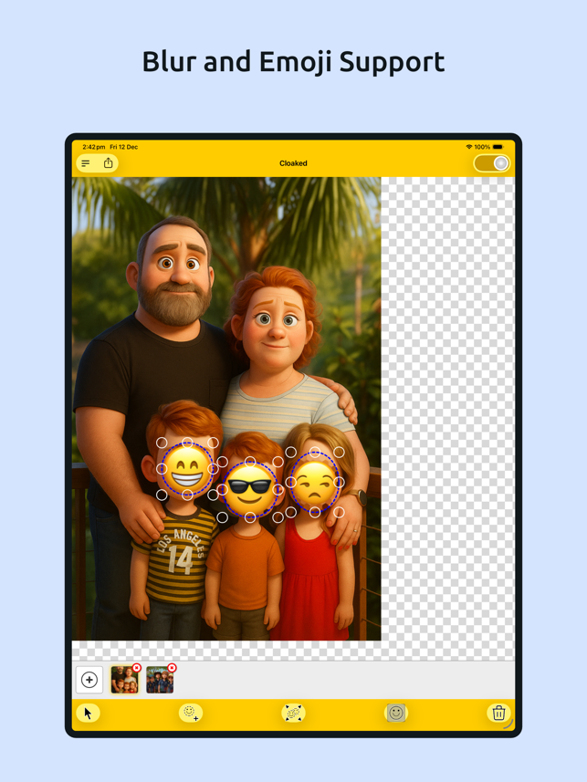
Task: Select the first family photo thumbnail
Action: point(124,680)
